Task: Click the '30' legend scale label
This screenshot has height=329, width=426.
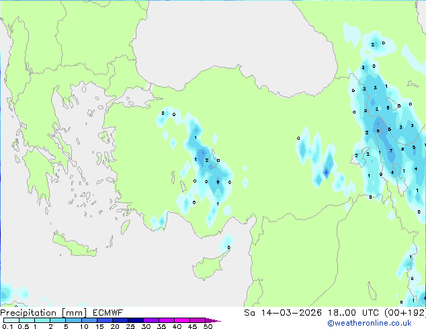Action: click(146, 326)
